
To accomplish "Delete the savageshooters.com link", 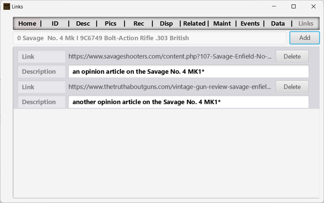I will 292,56.
